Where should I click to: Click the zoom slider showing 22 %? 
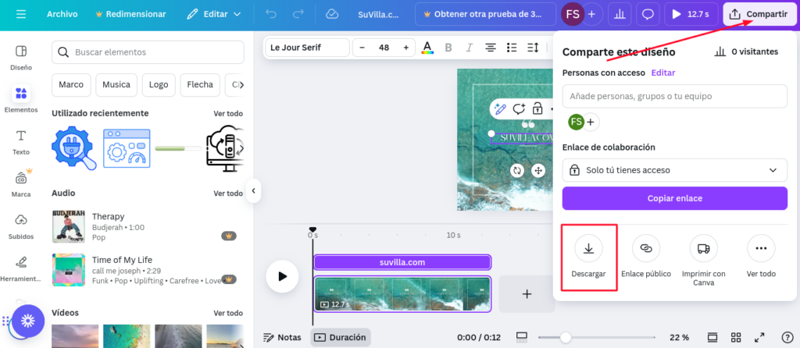click(x=597, y=337)
